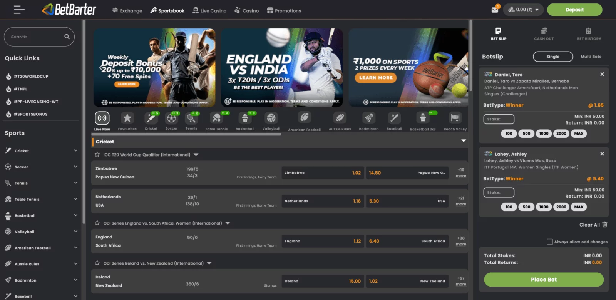
Task: Click the green Deposit button
Action: pyautogui.click(x=574, y=10)
